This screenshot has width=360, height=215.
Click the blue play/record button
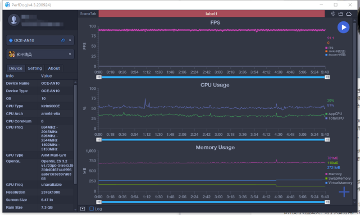click(343, 28)
